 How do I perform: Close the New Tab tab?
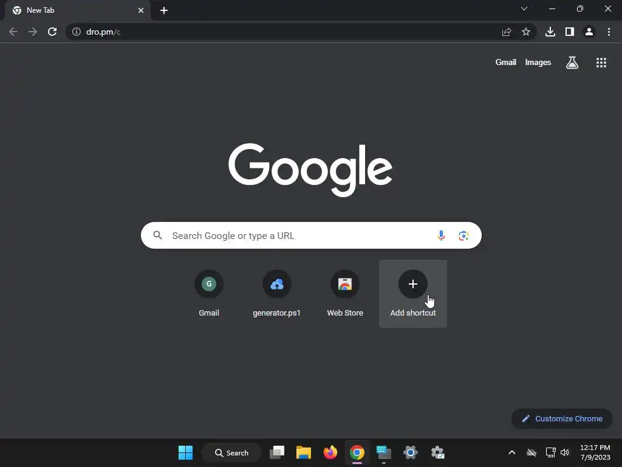(x=141, y=11)
